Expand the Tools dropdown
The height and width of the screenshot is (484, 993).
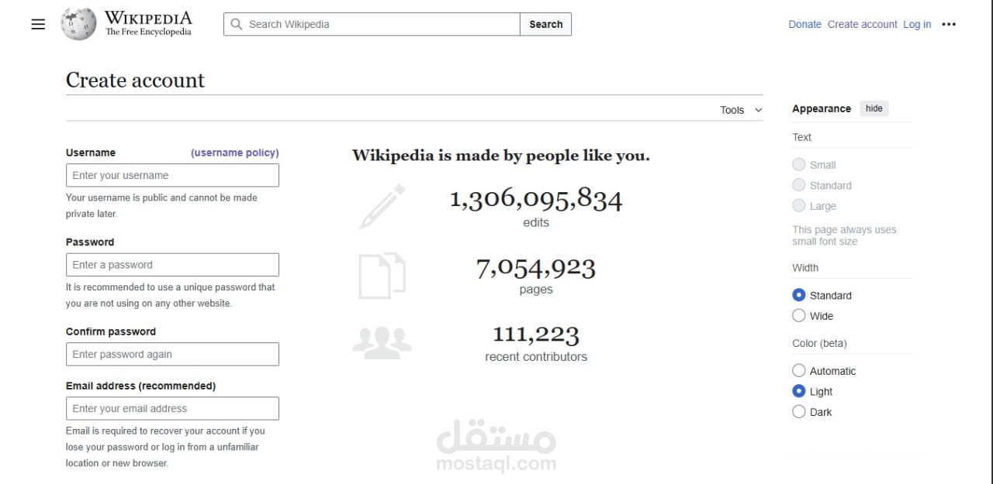coord(741,110)
